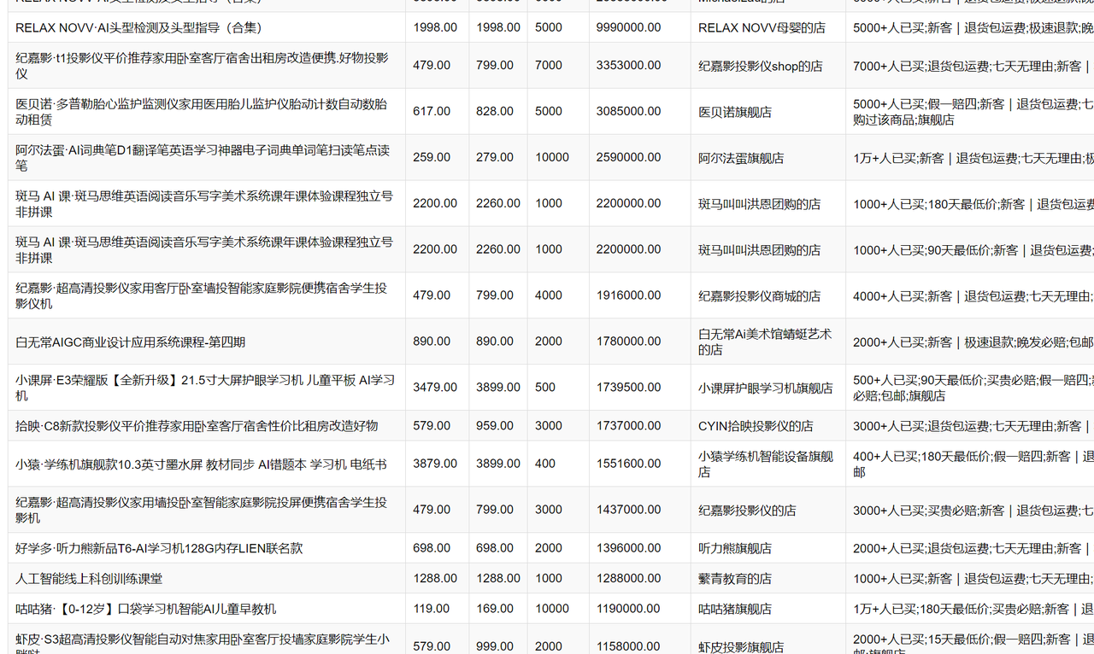Image resolution: width=1094 pixels, height=654 pixels.
Task: Select the 白无常Ai美术馆蜻蜓艺术的店 shop name
Action: (765, 342)
